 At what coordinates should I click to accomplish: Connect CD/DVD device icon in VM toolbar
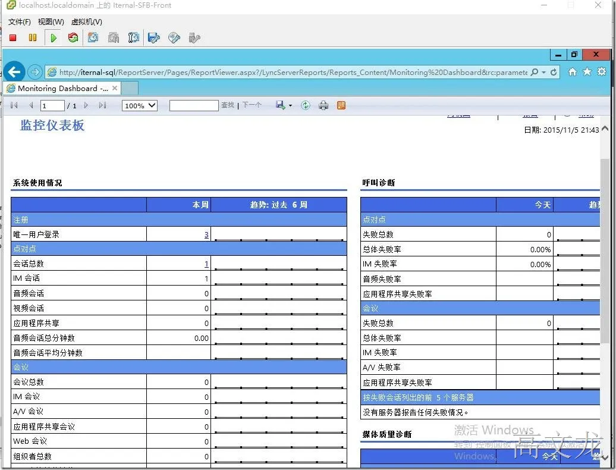click(174, 37)
